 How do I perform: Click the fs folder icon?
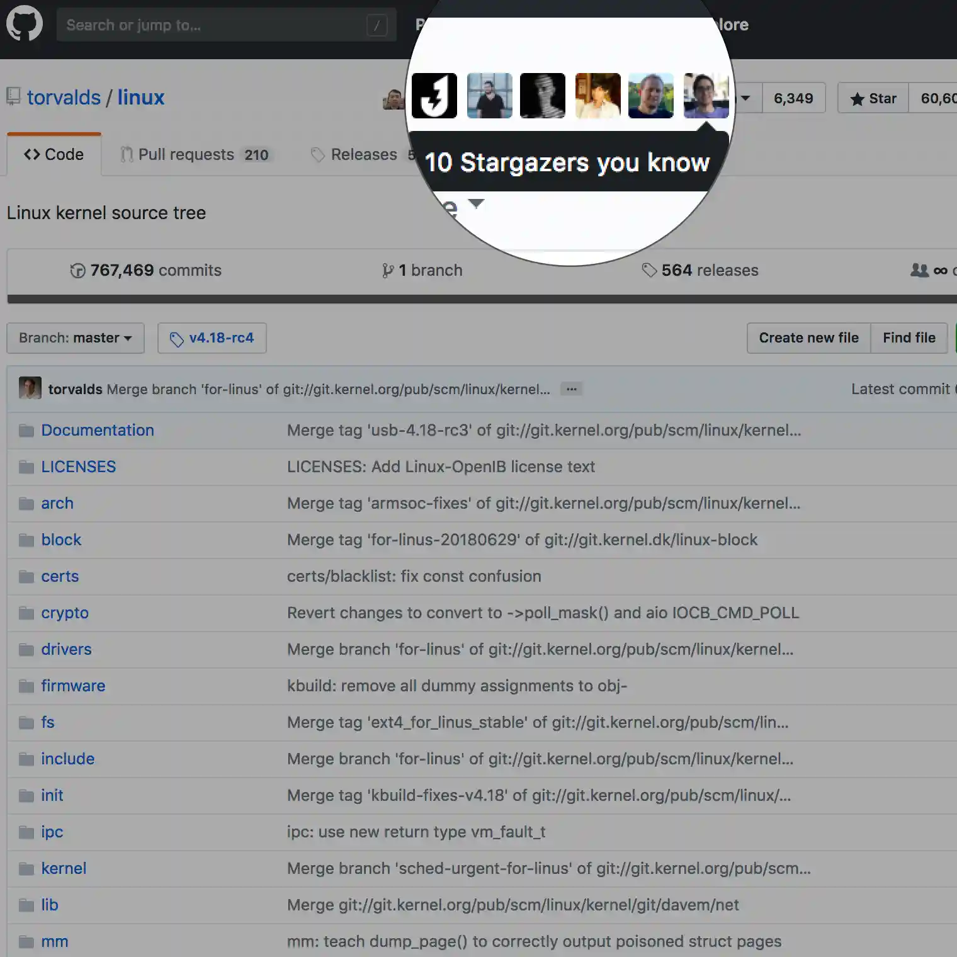click(x=26, y=723)
